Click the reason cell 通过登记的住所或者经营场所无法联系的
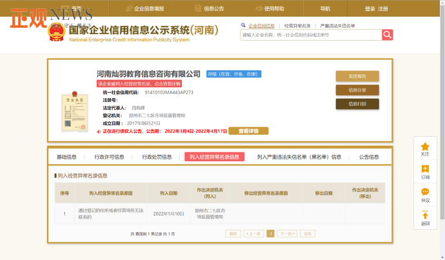The image size is (445, 260). click(111, 214)
